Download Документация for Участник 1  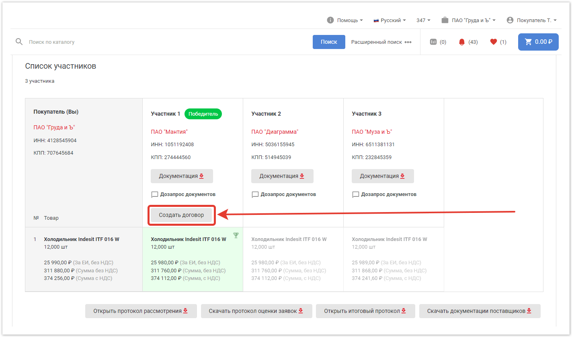pyautogui.click(x=182, y=176)
